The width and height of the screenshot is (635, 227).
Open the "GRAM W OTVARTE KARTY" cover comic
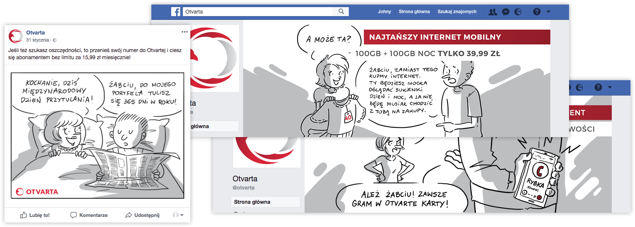(458, 175)
